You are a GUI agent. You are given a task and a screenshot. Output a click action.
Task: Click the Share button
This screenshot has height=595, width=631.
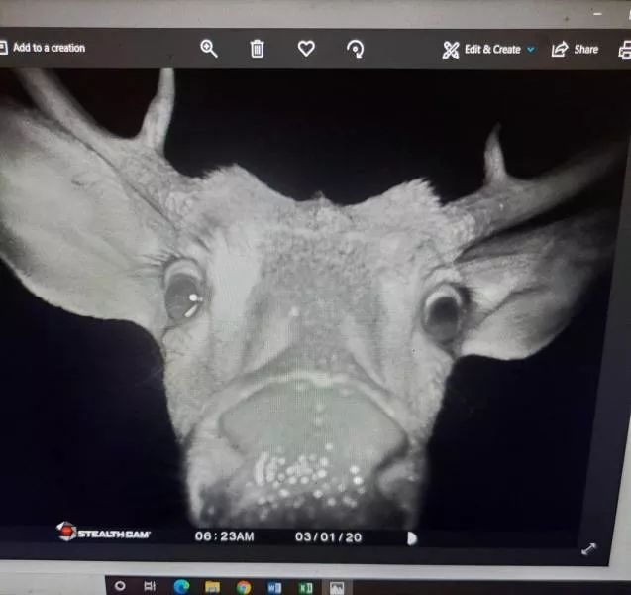click(576, 50)
